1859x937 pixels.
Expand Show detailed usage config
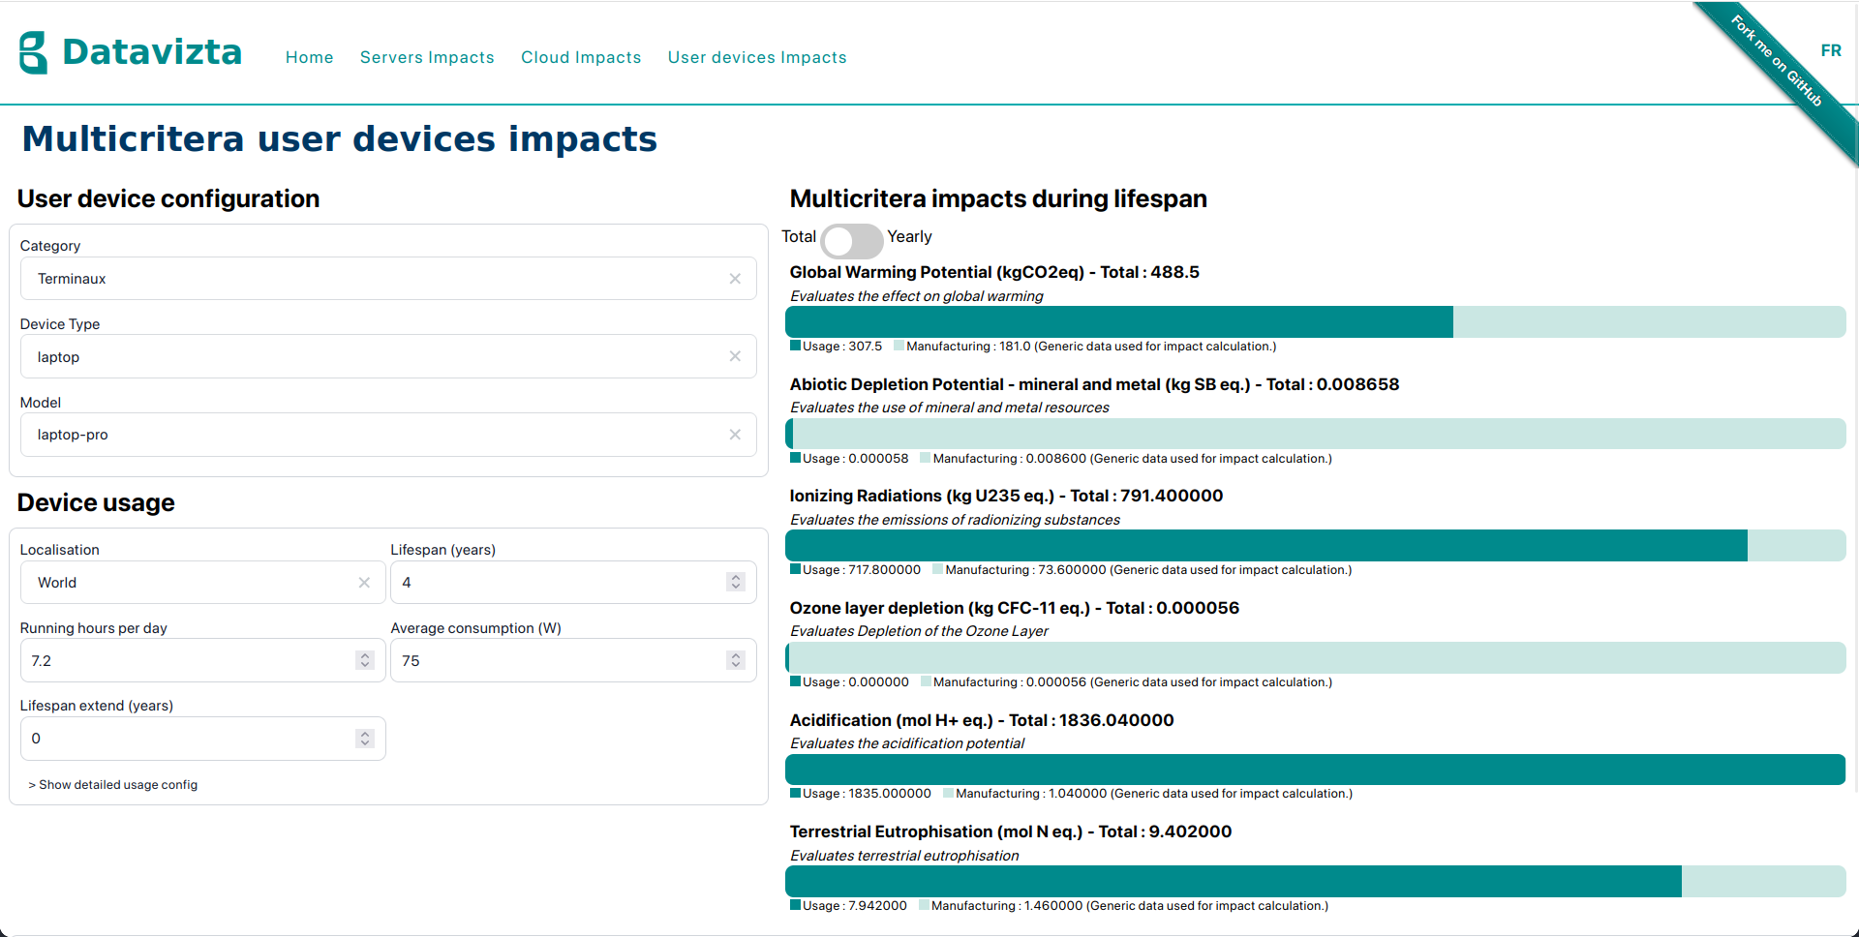pyautogui.click(x=113, y=785)
